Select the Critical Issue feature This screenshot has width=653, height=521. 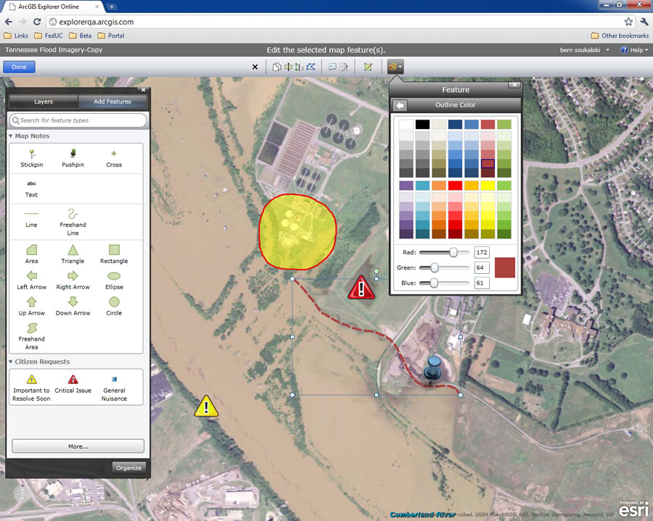pyautogui.click(x=73, y=384)
